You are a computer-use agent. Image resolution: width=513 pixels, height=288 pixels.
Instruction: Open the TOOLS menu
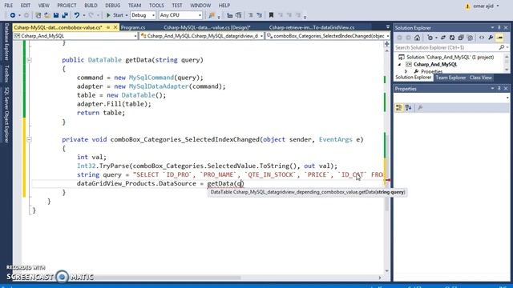click(x=156, y=6)
